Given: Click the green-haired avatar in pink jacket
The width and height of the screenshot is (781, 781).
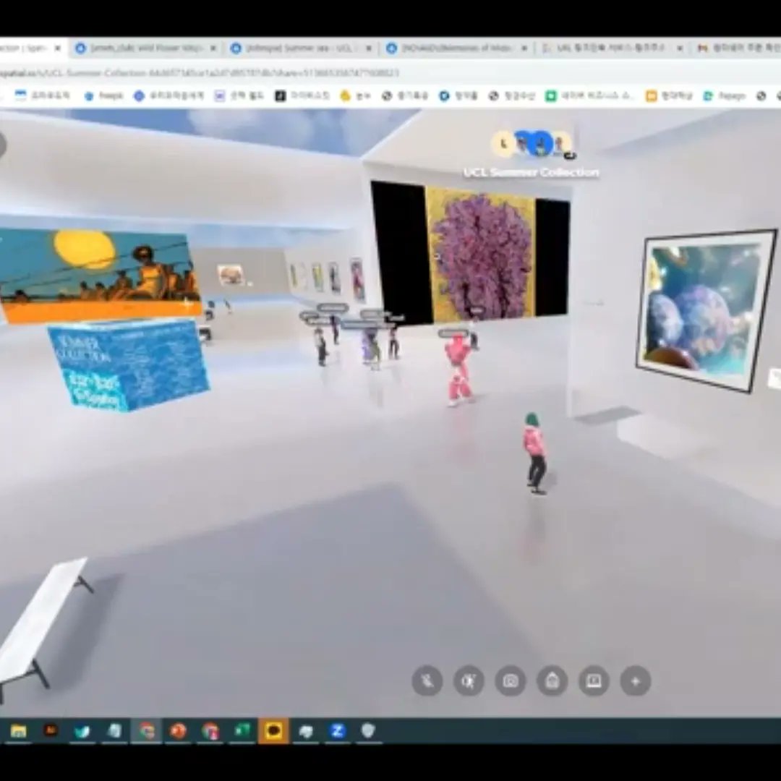Looking at the screenshot, I should point(535,453).
